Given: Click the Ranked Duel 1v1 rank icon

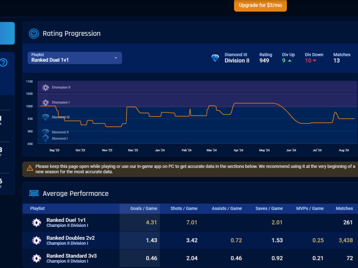Looking at the screenshot, I should click(x=37, y=222).
